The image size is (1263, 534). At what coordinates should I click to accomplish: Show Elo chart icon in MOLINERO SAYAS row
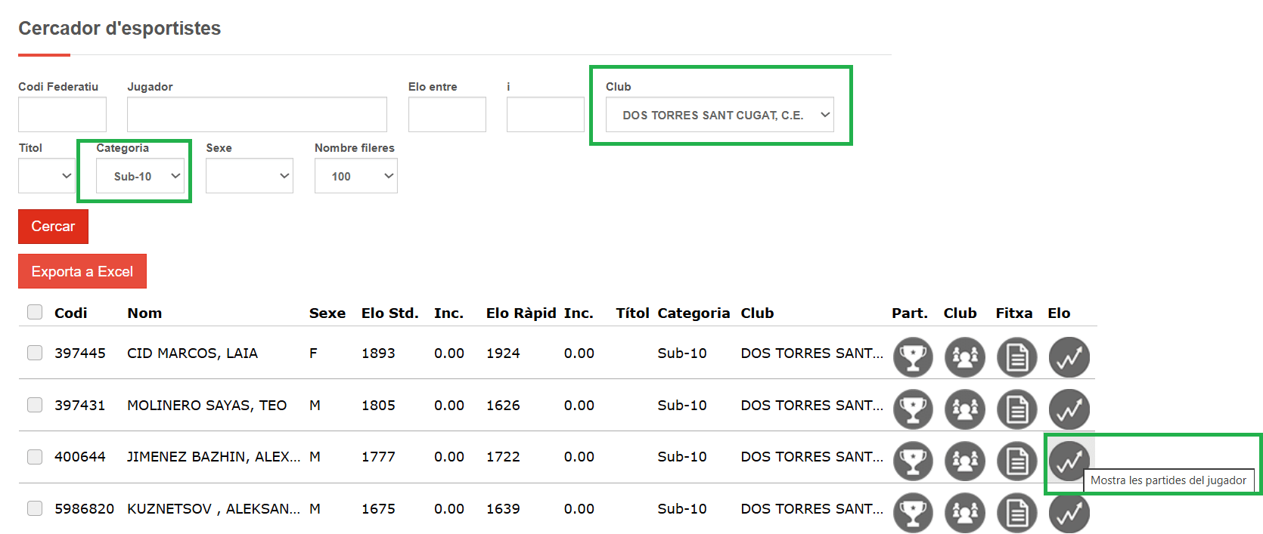(1069, 409)
